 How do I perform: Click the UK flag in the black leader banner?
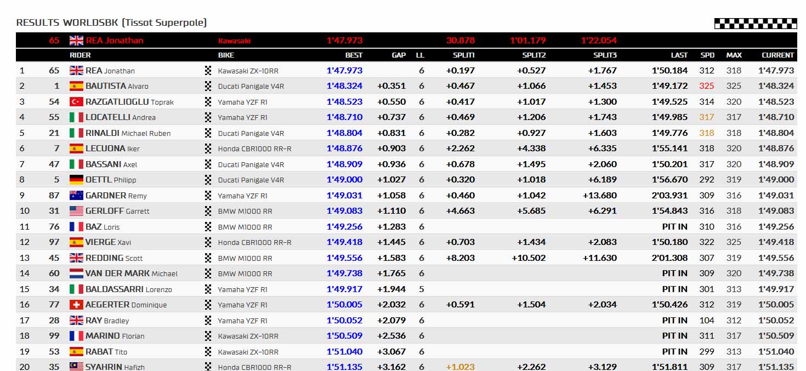pos(76,41)
